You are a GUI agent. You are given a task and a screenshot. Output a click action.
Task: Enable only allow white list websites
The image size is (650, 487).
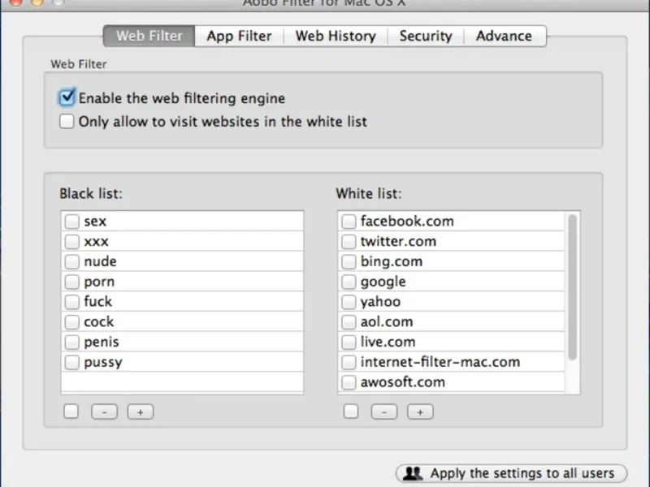tap(67, 122)
